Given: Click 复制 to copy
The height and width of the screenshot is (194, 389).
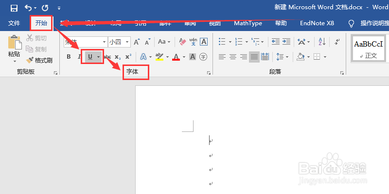Looking at the screenshot, I should pyautogui.click(x=36, y=49).
